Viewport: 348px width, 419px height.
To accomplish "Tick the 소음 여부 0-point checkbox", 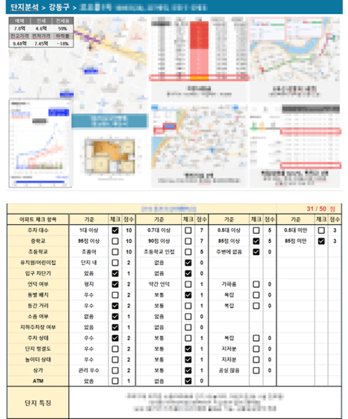I will click(x=188, y=316).
